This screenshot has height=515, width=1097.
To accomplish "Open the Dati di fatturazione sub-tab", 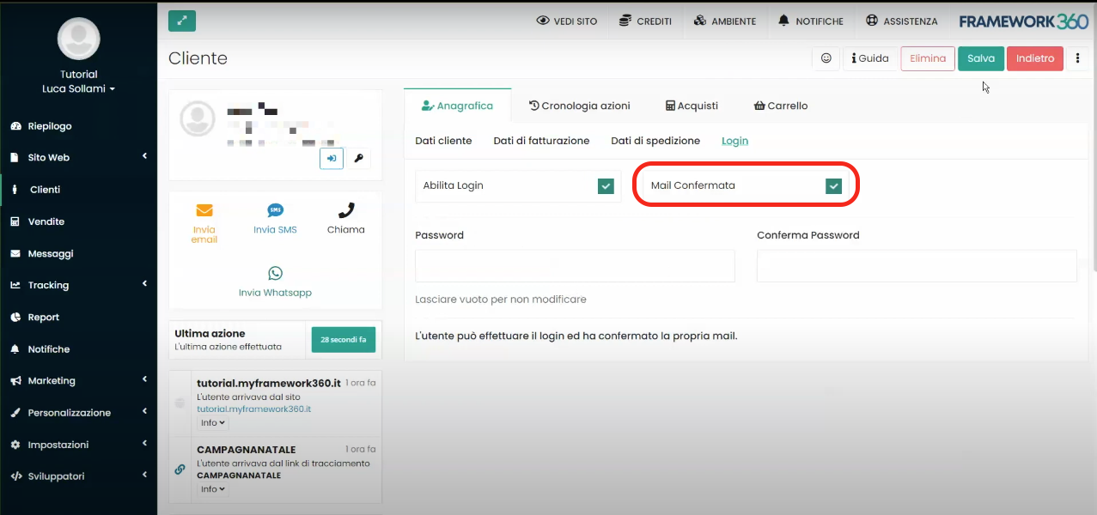I will (541, 141).
